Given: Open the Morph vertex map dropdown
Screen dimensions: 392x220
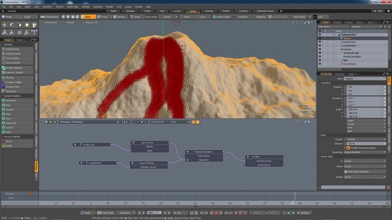Looking at the screenshot, I should [365, 166].
